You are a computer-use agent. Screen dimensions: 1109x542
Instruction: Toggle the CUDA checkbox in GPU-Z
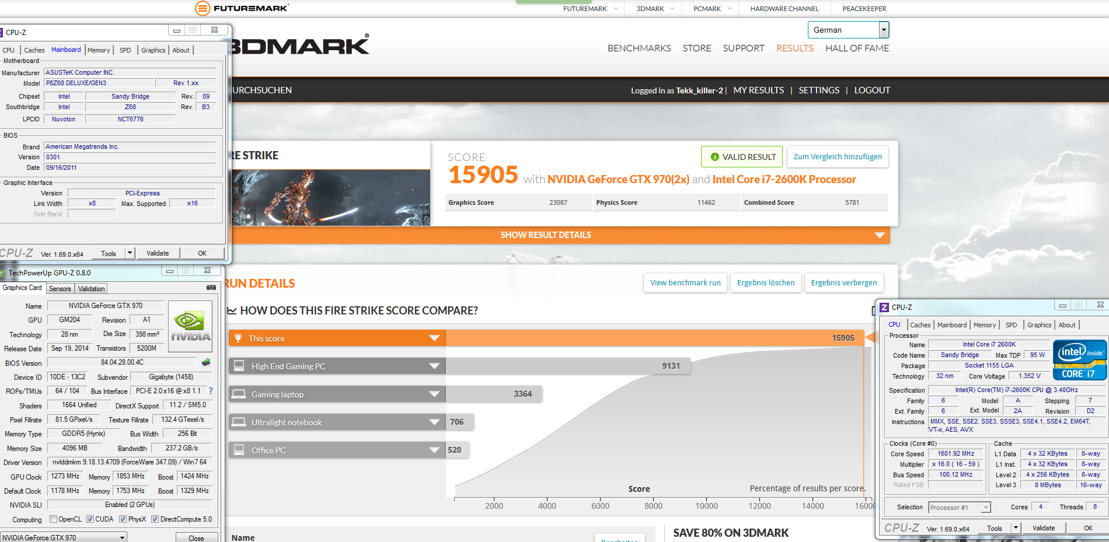pos(90,519)
